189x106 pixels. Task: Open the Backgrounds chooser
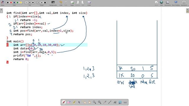53,3
